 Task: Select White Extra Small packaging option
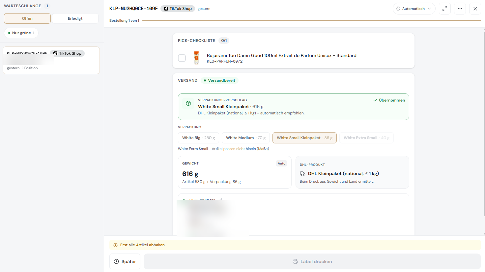366,138
